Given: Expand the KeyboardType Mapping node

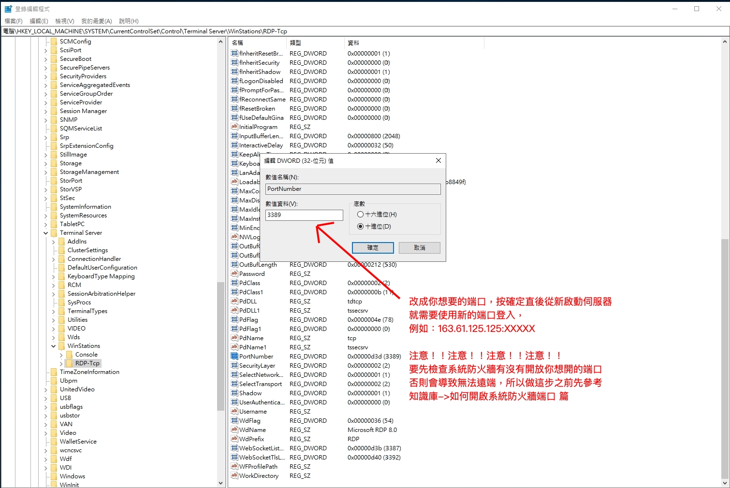Looking at the screenshot, I should pyautogui.click(x=54, y=276).
